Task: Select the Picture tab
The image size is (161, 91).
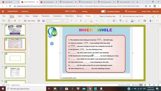Action: coord(88,16)
